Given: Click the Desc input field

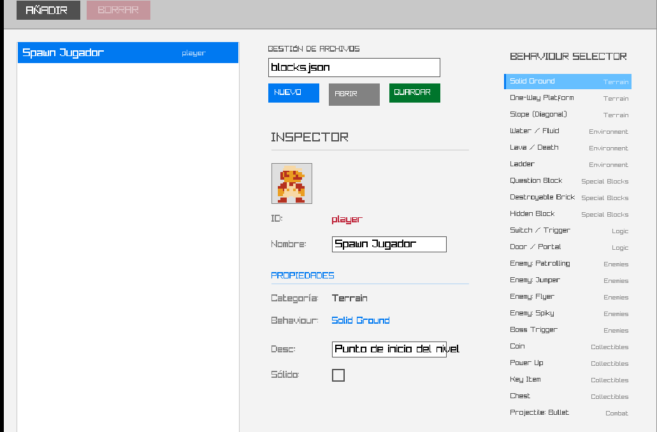Looking at the screenshot, I should pos(389,349).
